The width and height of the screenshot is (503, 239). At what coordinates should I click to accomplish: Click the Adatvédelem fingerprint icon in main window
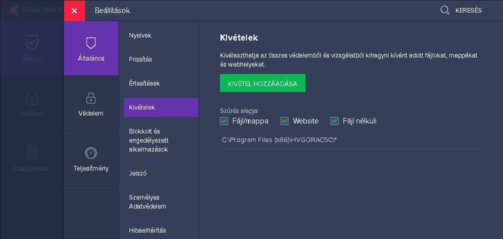point(32,152)
